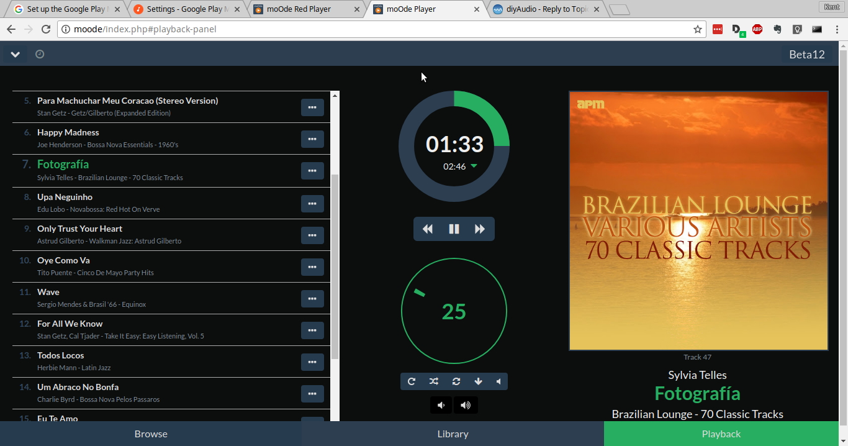Viewport: 848px width, 446px height.
Task: Reload the page in the browser
Action: point(46,29)
